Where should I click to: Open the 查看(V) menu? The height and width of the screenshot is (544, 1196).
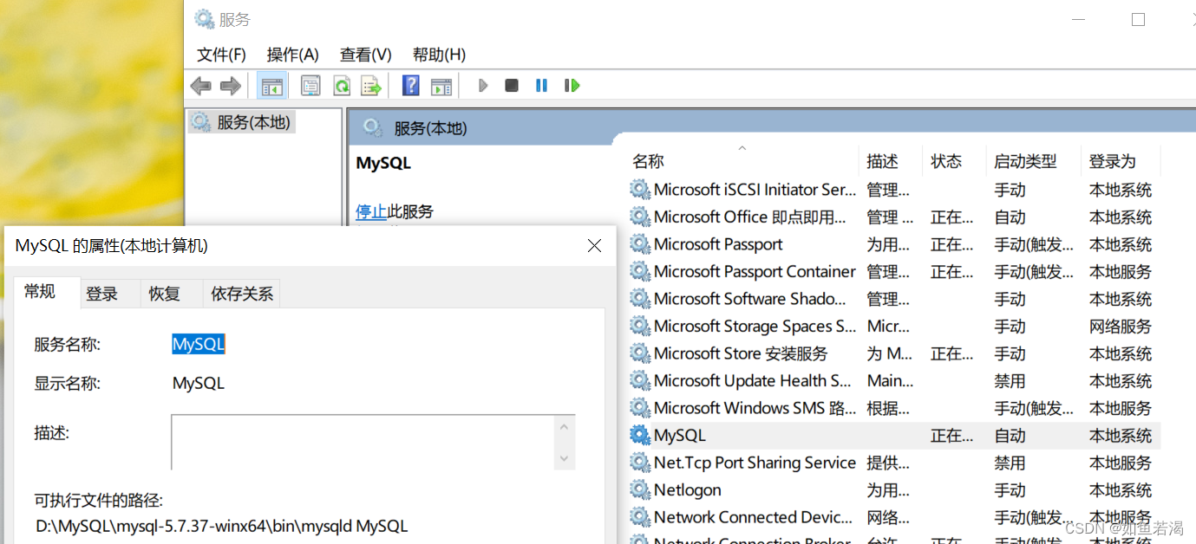[365, 55]
